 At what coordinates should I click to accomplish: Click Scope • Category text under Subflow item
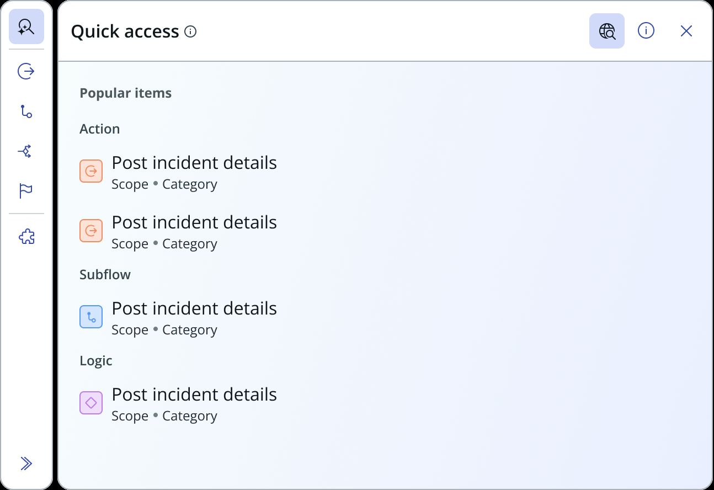coord(164,330)
